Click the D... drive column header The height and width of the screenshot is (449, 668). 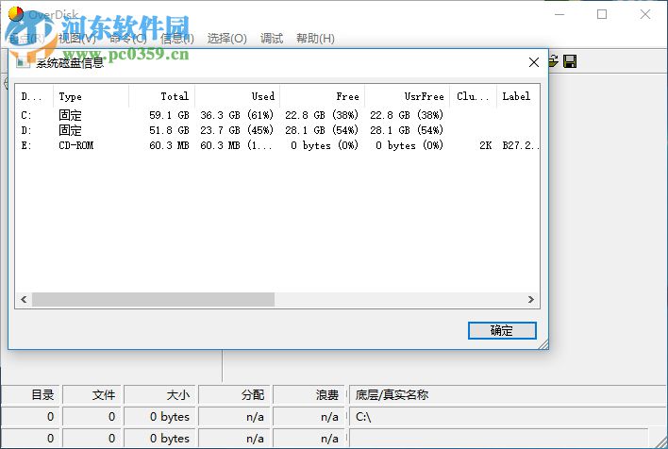pos(34,96)
